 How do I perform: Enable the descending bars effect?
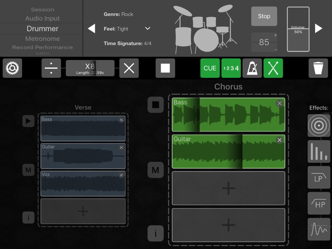click(319, 151)
